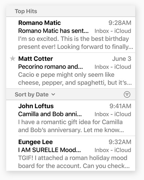The height and width of the screenshot is (180, 144).
Task: Click the Top Hits section header
Action: [x=71, y=11]
